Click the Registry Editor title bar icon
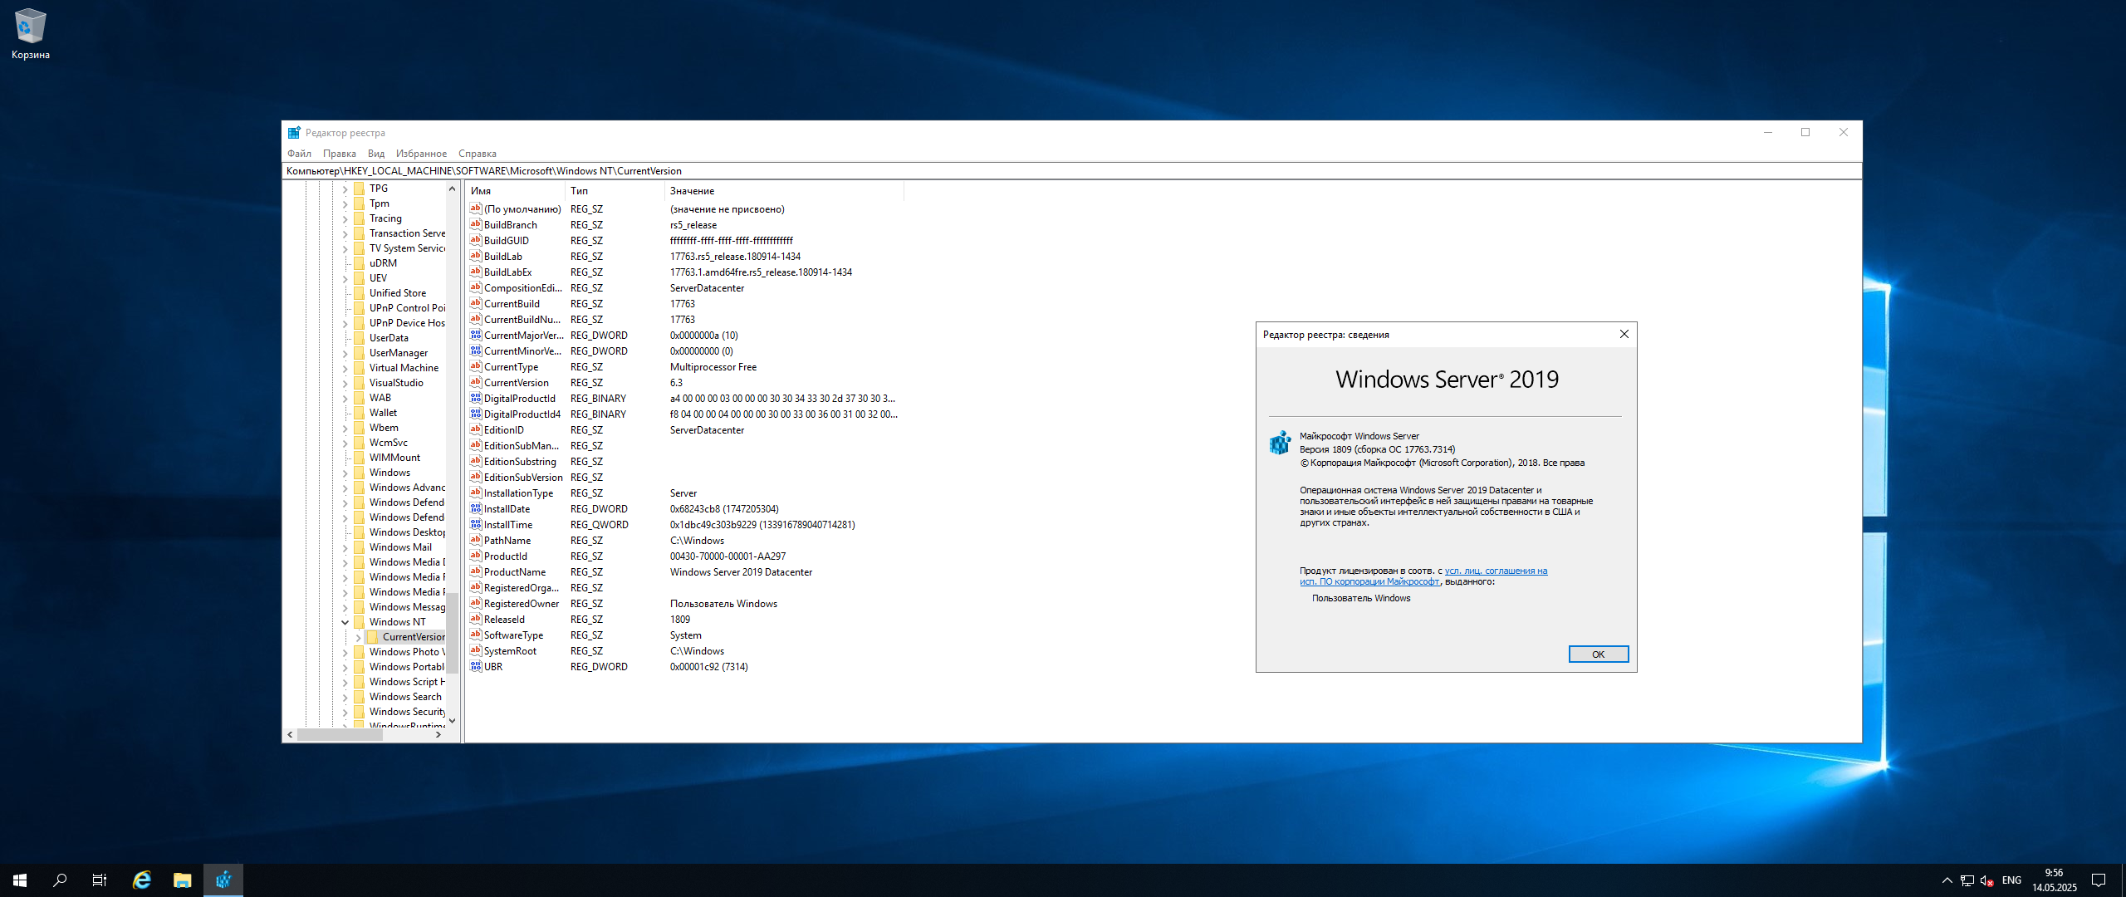 [x=294, y=133]
